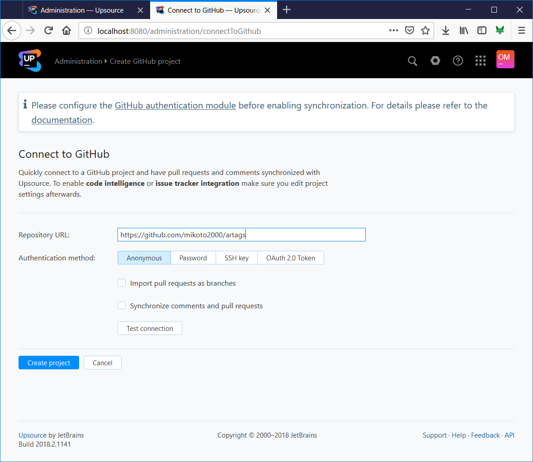Enable Import pull requests as branches
This screenshot has height=462, width=533.
coord(122,283)
